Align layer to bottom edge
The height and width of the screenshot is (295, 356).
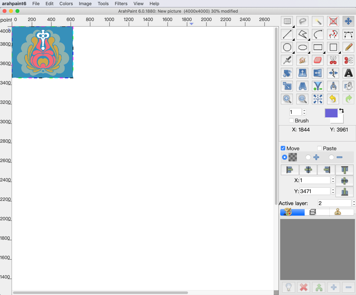pyautogui.click(x=344, y=191)
